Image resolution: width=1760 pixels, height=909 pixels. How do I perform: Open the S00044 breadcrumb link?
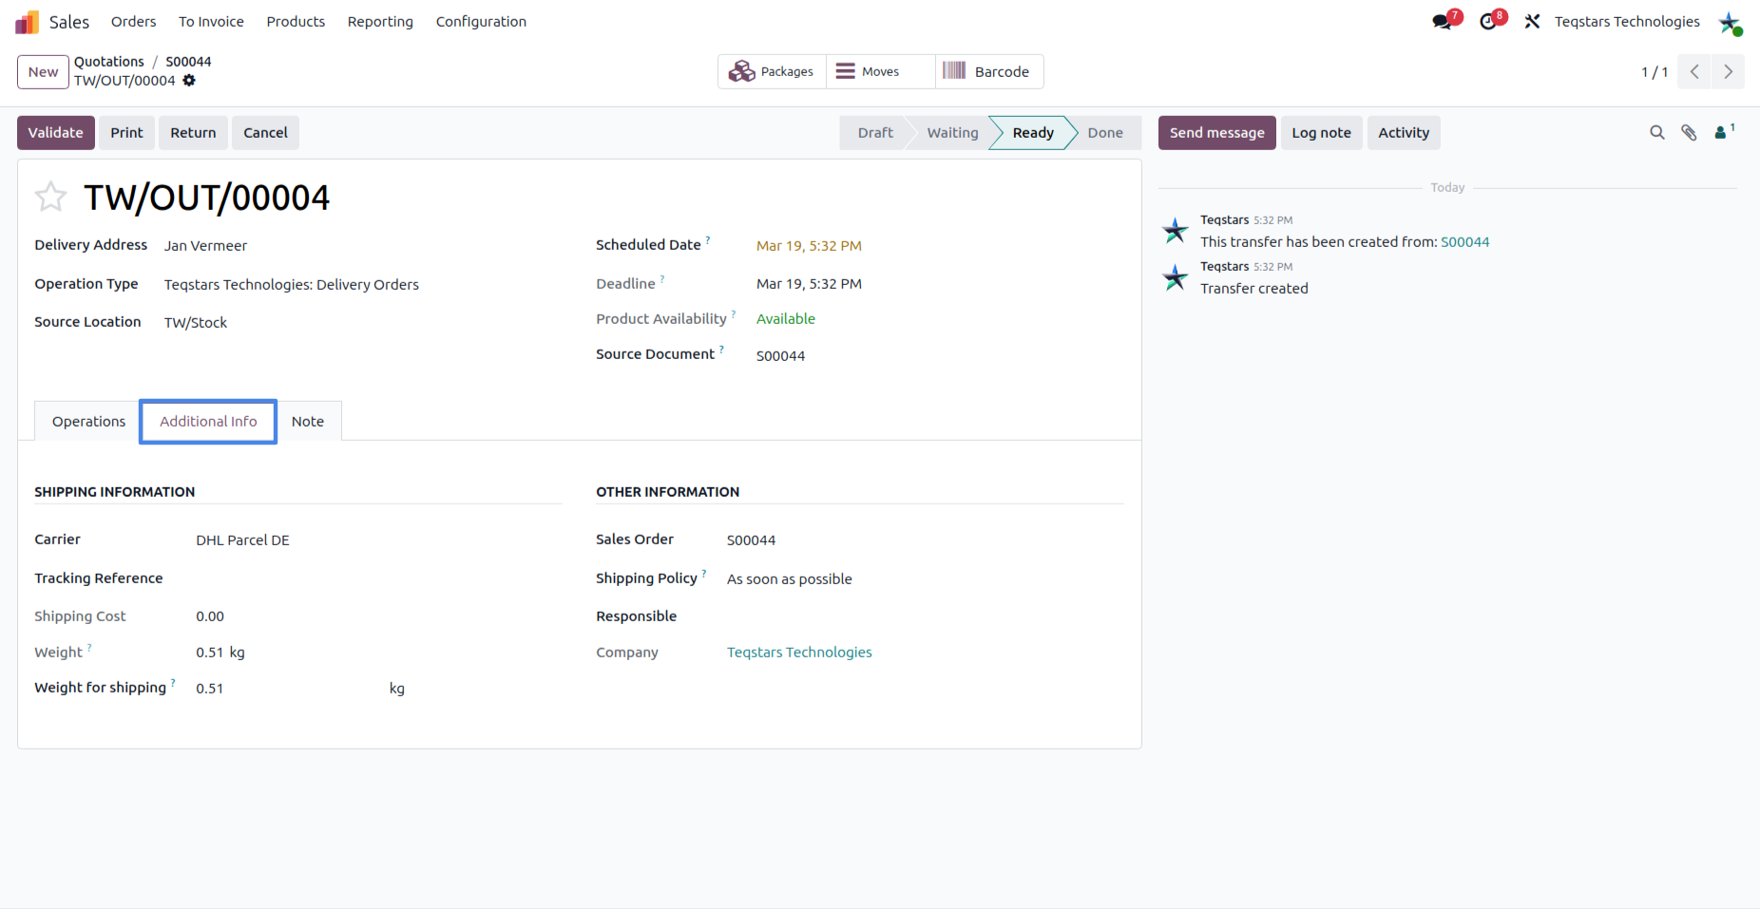pos(188,62)
